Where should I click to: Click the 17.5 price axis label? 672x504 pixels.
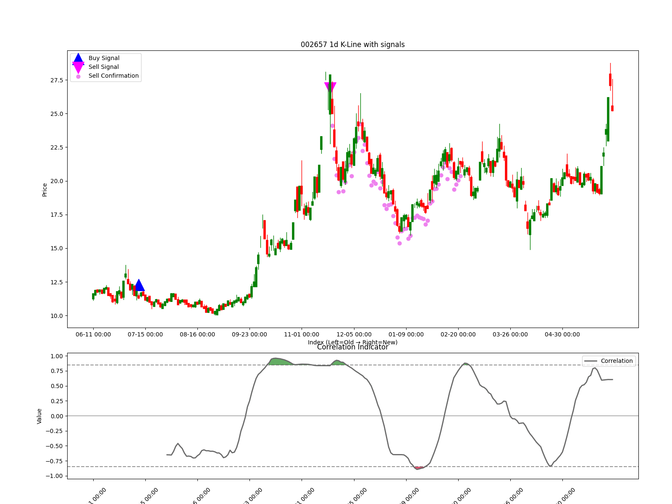[57, 215]
